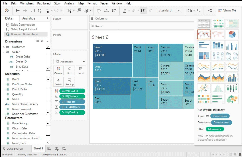This screenshot has height=157, width=242.
Task: Sort ascending using the toolbar icon
Action: (x=106, y=10)
